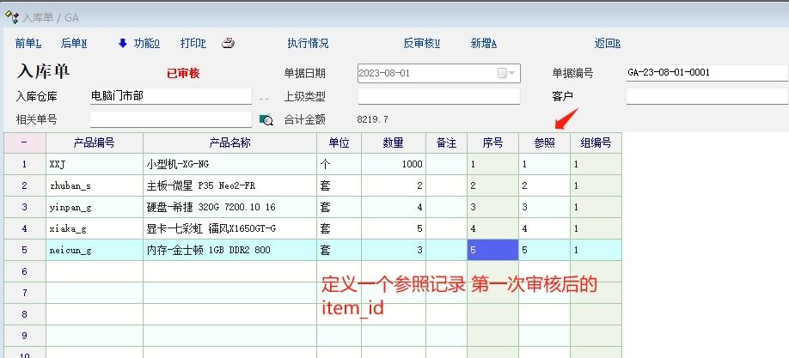Viewport: 789px width, 358px height.
Task: Select row 3 header in the grid
Action: (24, 207)
